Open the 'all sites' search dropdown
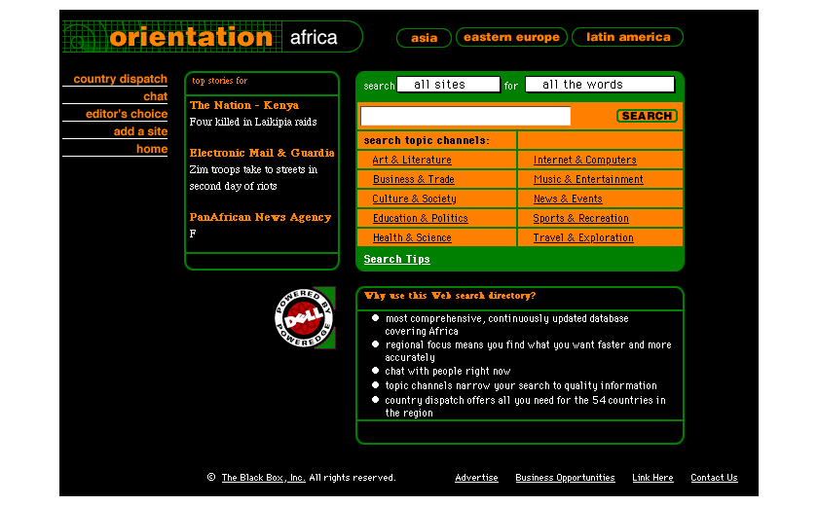This screenshot has height=506, width=818. [x=448, y=85]
